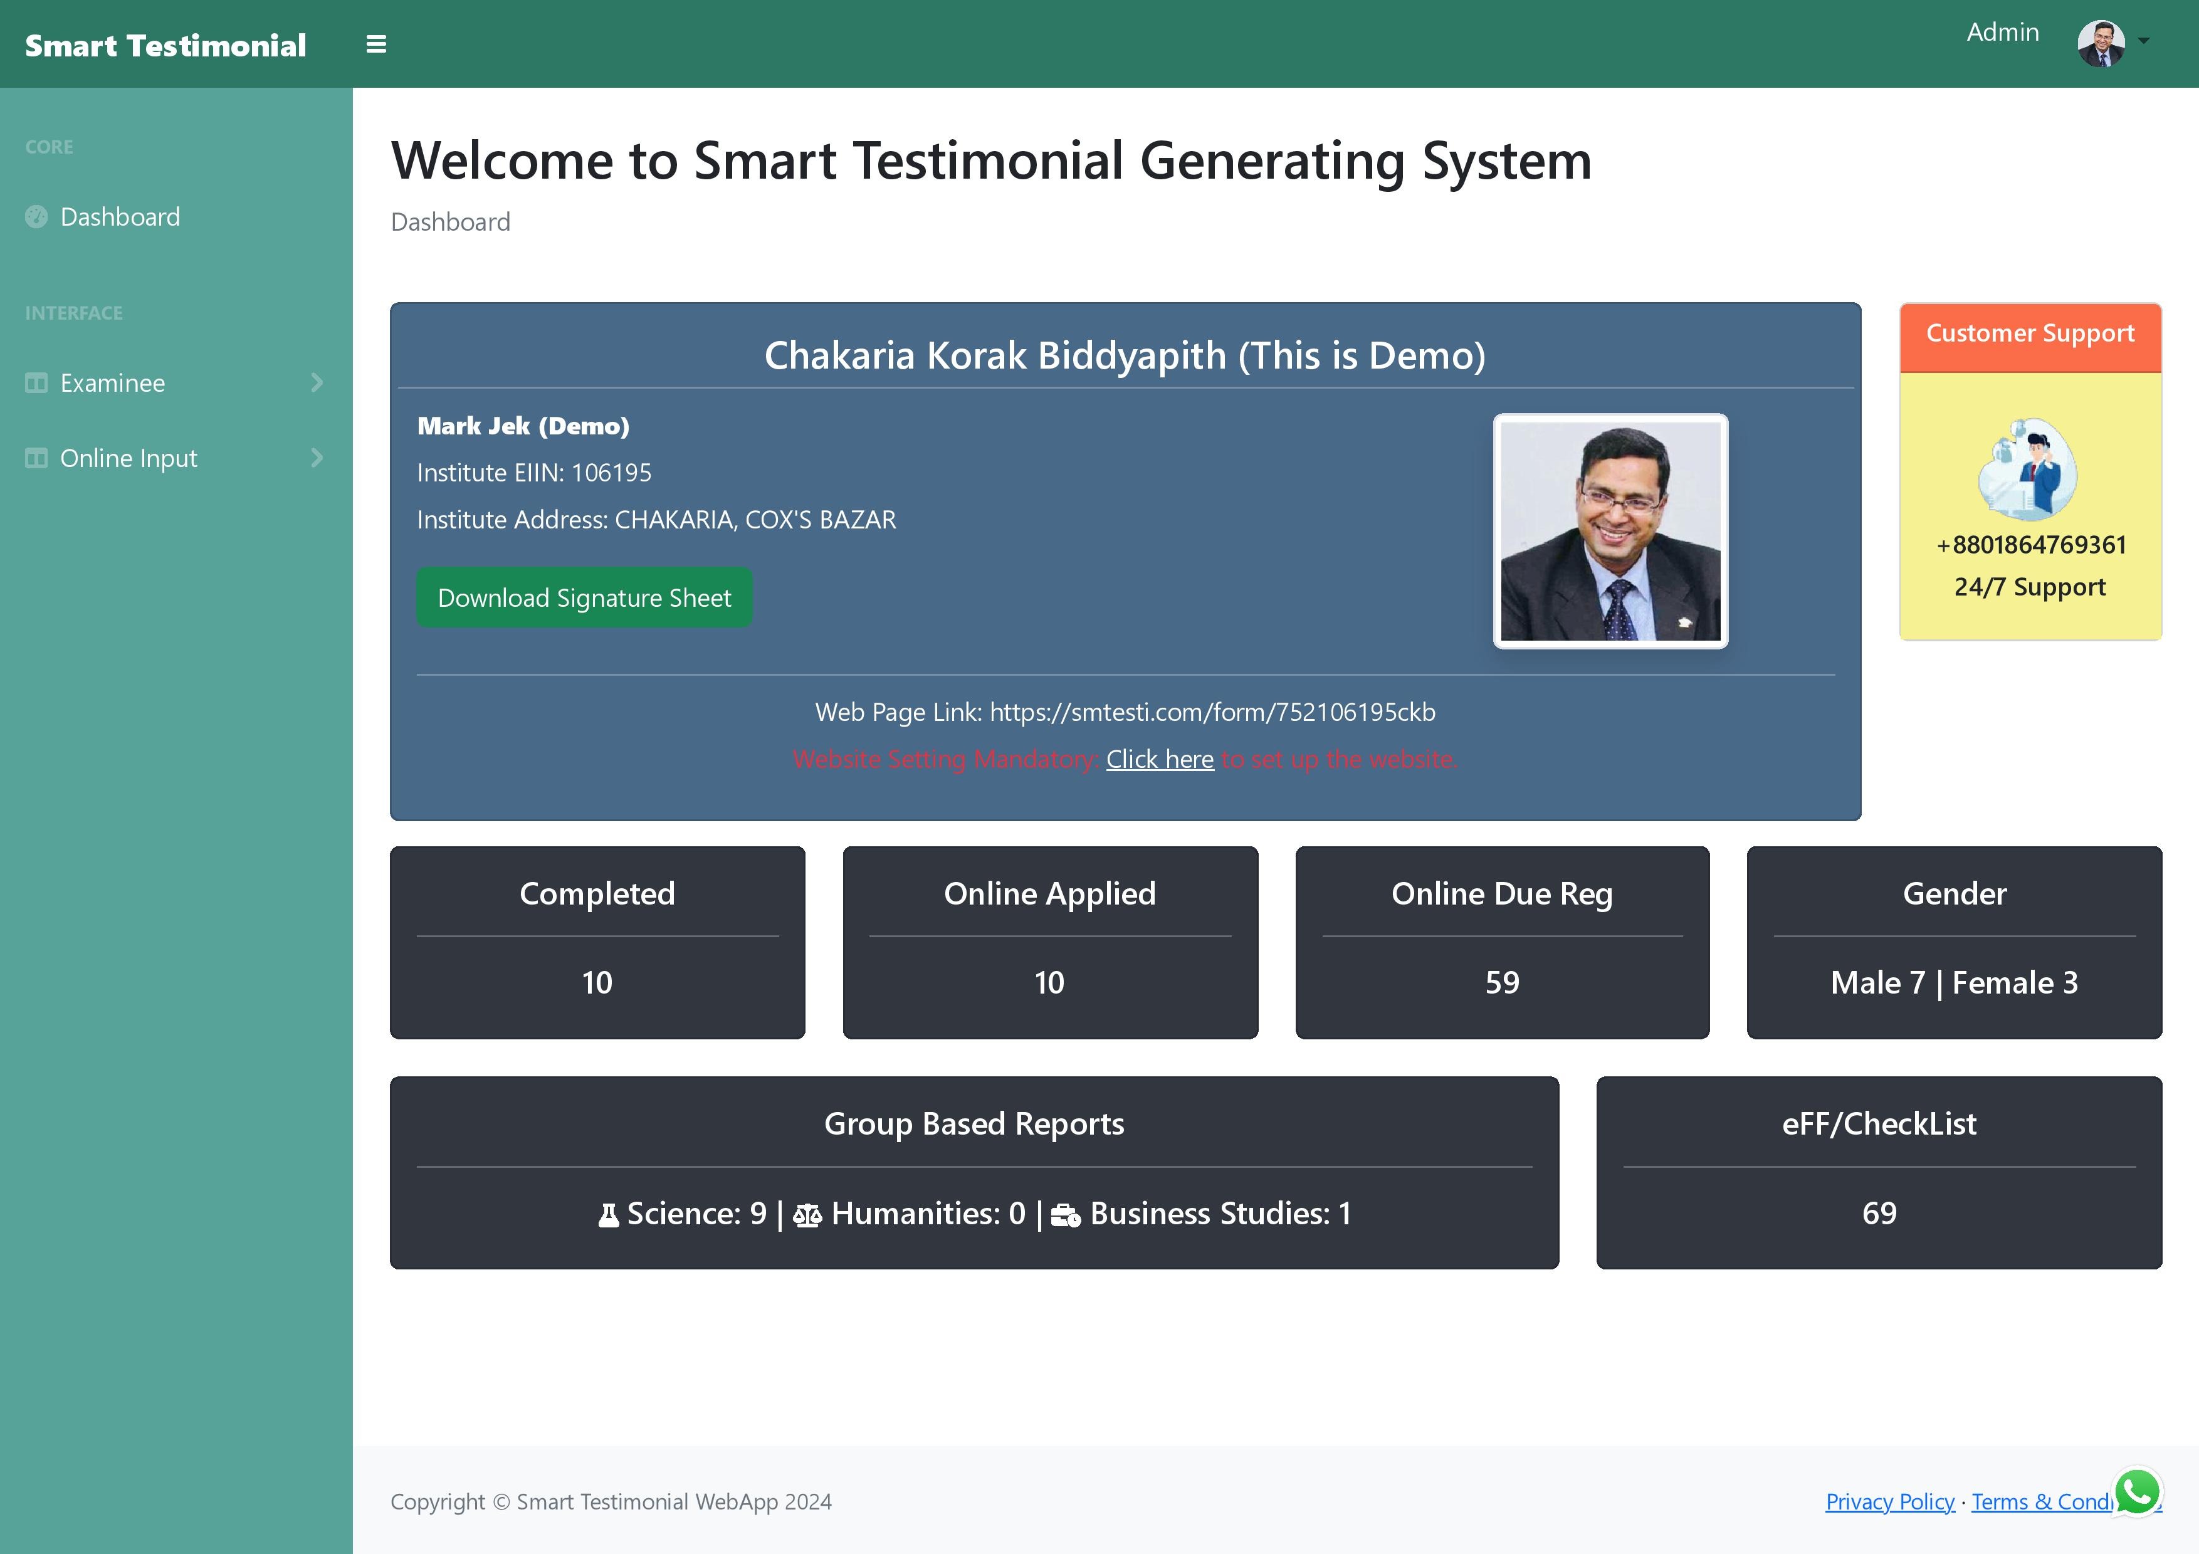Open WhatsApp chat floating icon

click(x=2138, y=1493)
